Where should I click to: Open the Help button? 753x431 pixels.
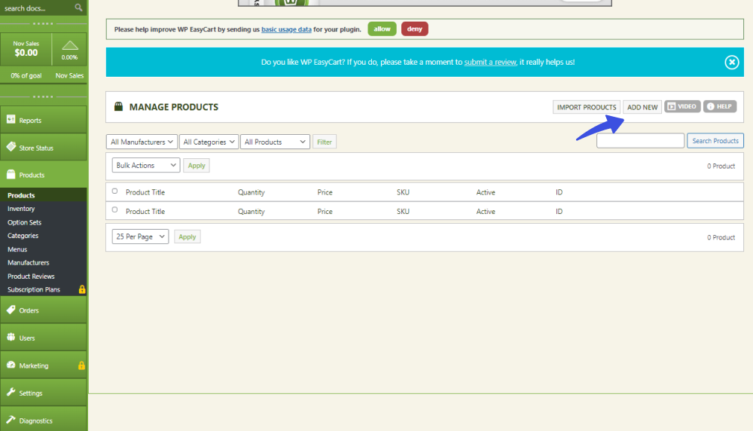(719, 106)
